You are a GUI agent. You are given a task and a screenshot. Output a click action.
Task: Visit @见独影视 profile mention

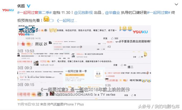point(83,13)
